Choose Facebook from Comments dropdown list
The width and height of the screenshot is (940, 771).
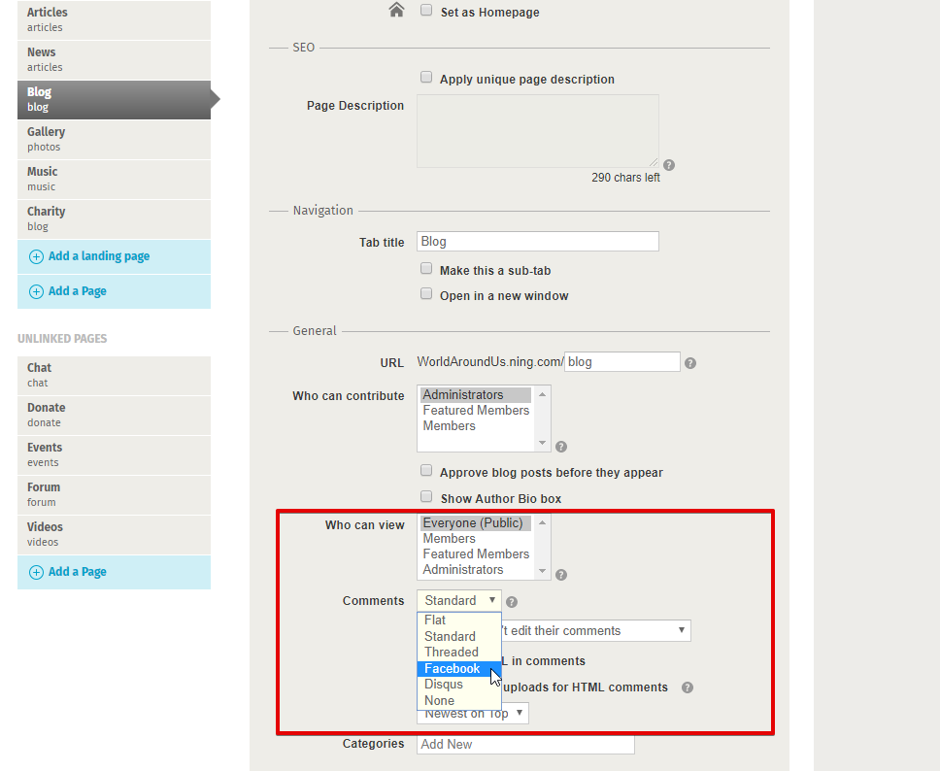[x=452, y=669]
